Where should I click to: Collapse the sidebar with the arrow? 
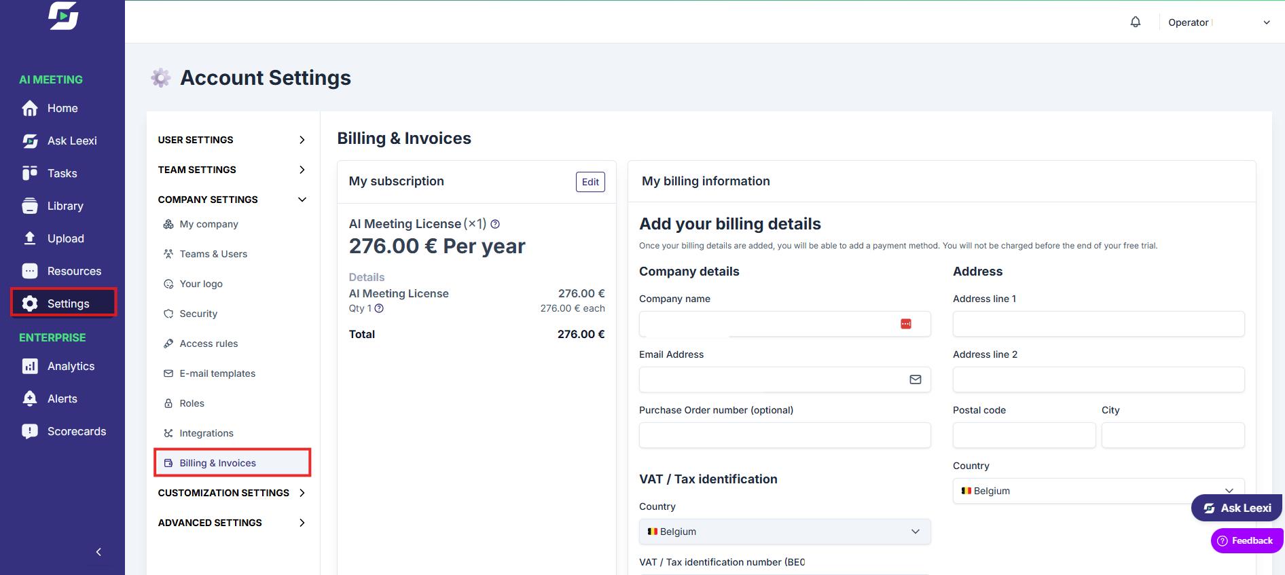tap(98, 552)
